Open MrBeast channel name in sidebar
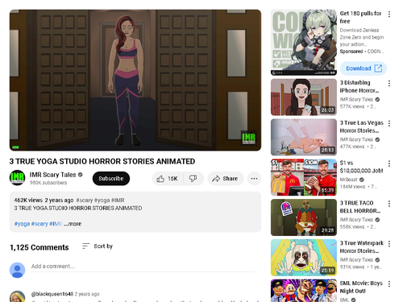The width and height of the screenshot is (403, 302). [349, 180]
